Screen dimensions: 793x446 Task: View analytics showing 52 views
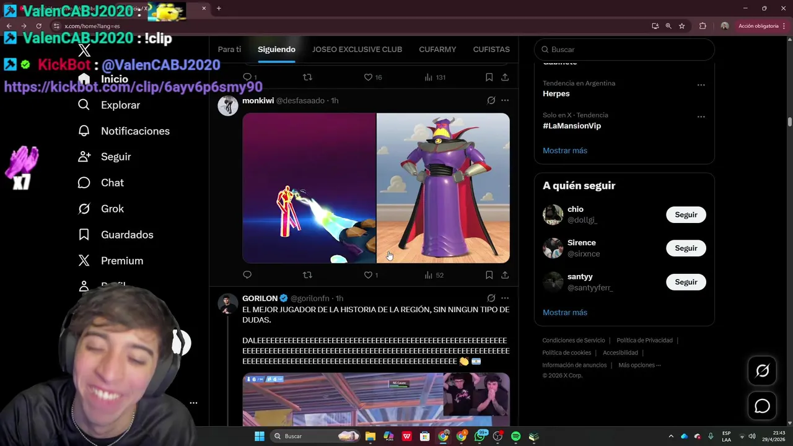pyautogui.click(x=434, y=274)
